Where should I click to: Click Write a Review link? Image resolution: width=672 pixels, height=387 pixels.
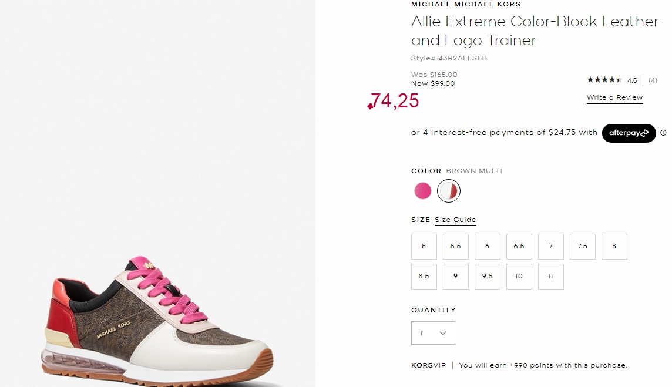click(614, 97)
